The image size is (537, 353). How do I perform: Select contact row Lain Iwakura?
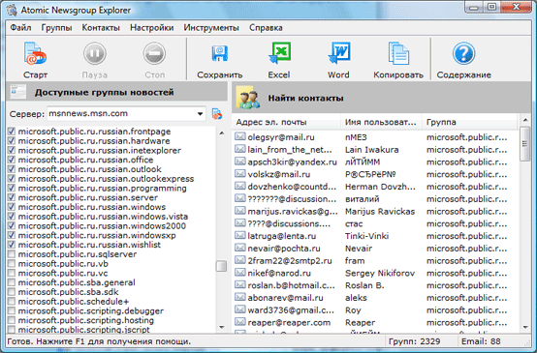click(x=371, y=149)
